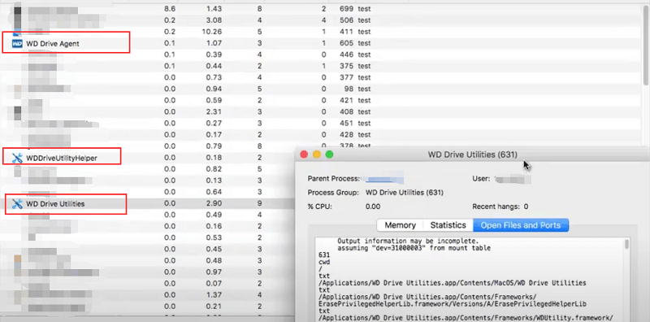Close the WD Drive Utilities (631) window

tap(304, 154)
